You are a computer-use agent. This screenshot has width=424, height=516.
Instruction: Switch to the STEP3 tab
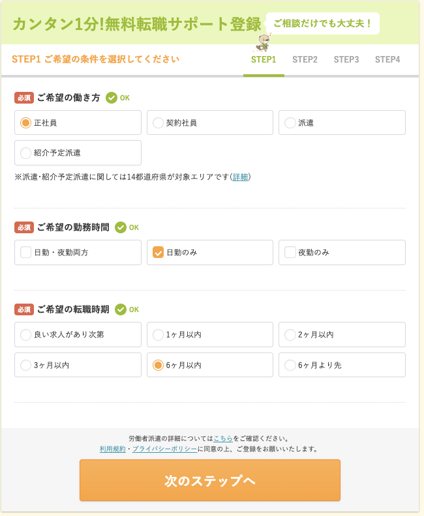(346, 59)
